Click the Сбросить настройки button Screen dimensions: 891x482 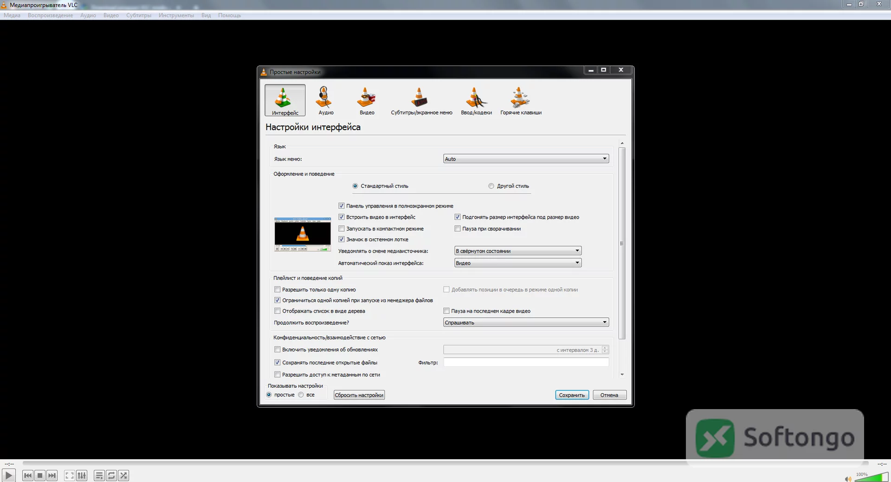click(x=359, y=395)
